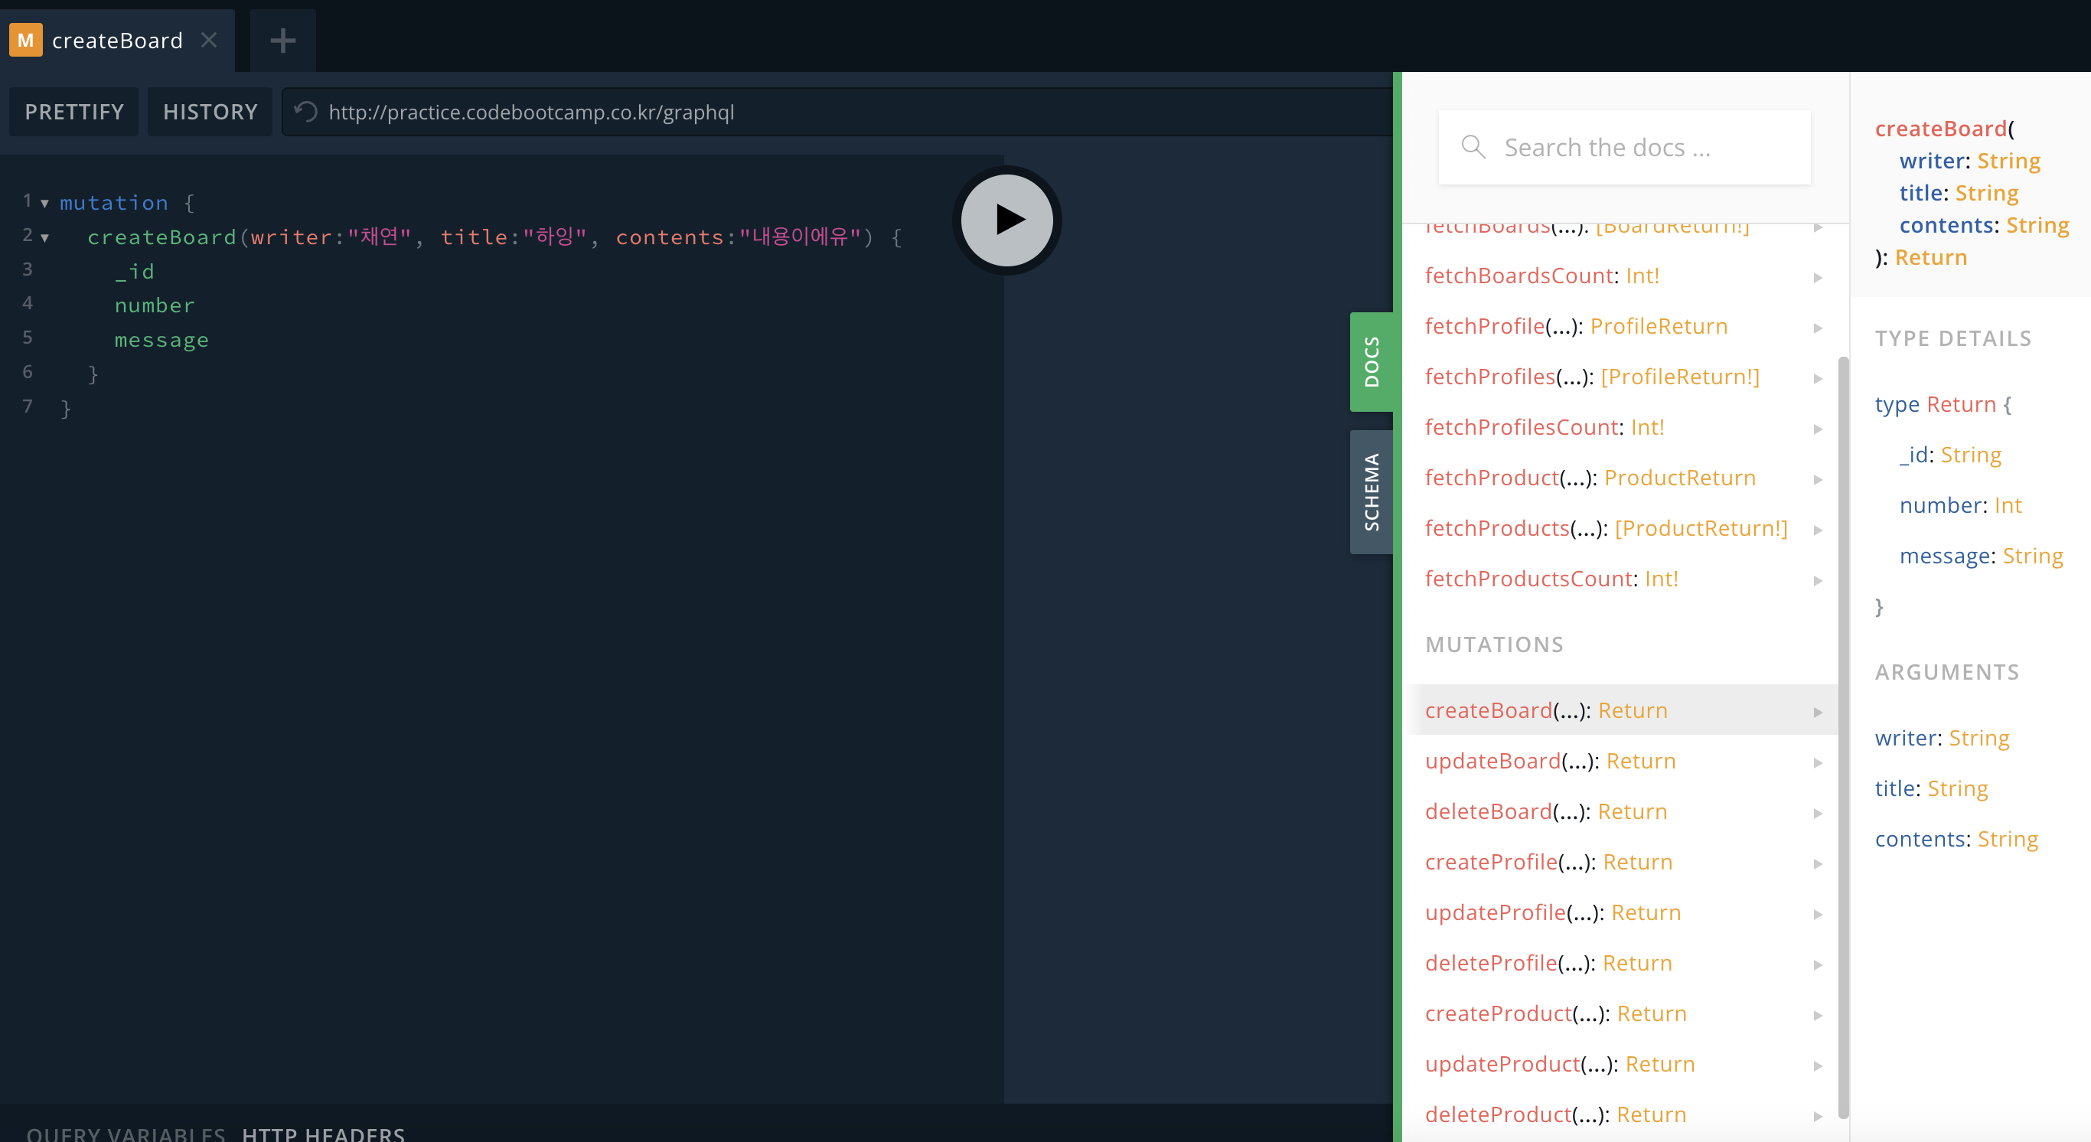Click arrow next to fetchProductsCount
Image resolution: width=2091 pixels, height=1142 pixels.
tap(1818, 579)
